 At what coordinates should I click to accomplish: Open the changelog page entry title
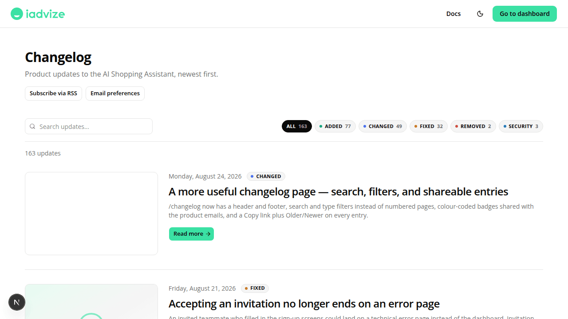tap(338, 192)
